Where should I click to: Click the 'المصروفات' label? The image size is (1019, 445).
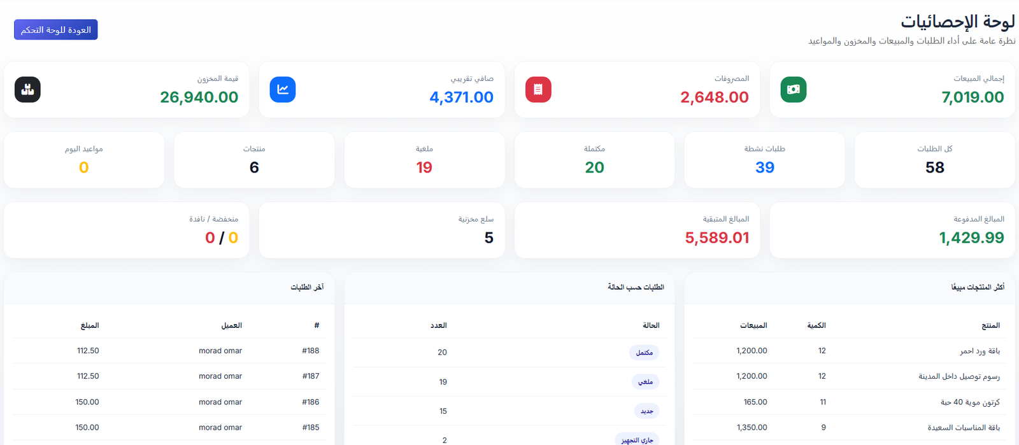pyautogui.click(x=732, y=79)
